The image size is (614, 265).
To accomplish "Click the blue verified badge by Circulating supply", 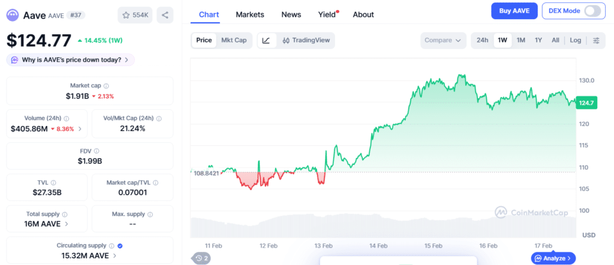I will pyautogui.click(x=120, y=246).
